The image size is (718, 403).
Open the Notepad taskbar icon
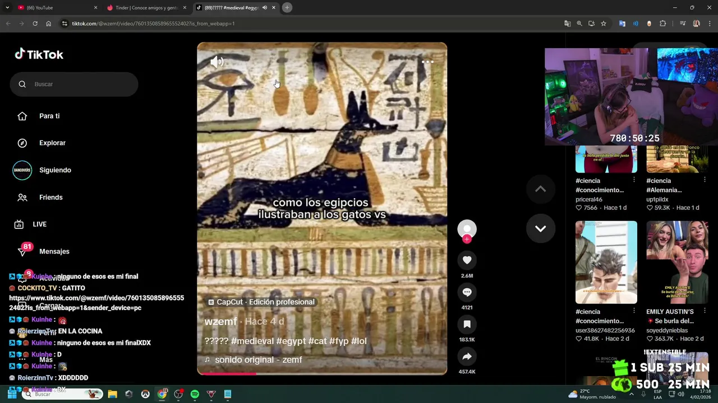click(228, 394)
